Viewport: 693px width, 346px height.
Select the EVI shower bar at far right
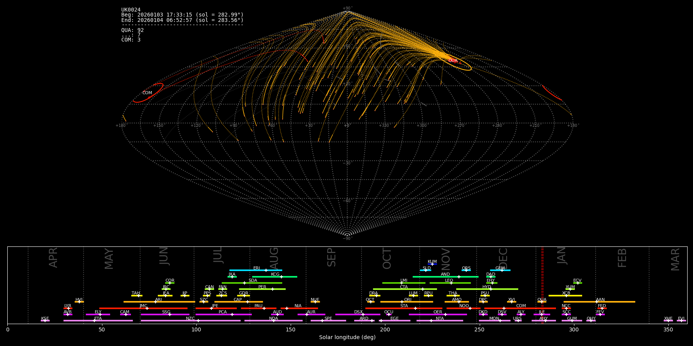click(x=681, y=321)
